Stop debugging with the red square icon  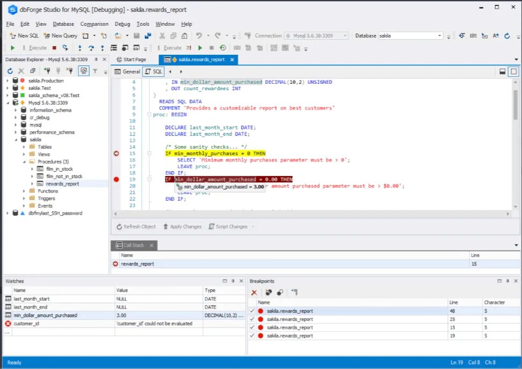click(x=54, y=48)
